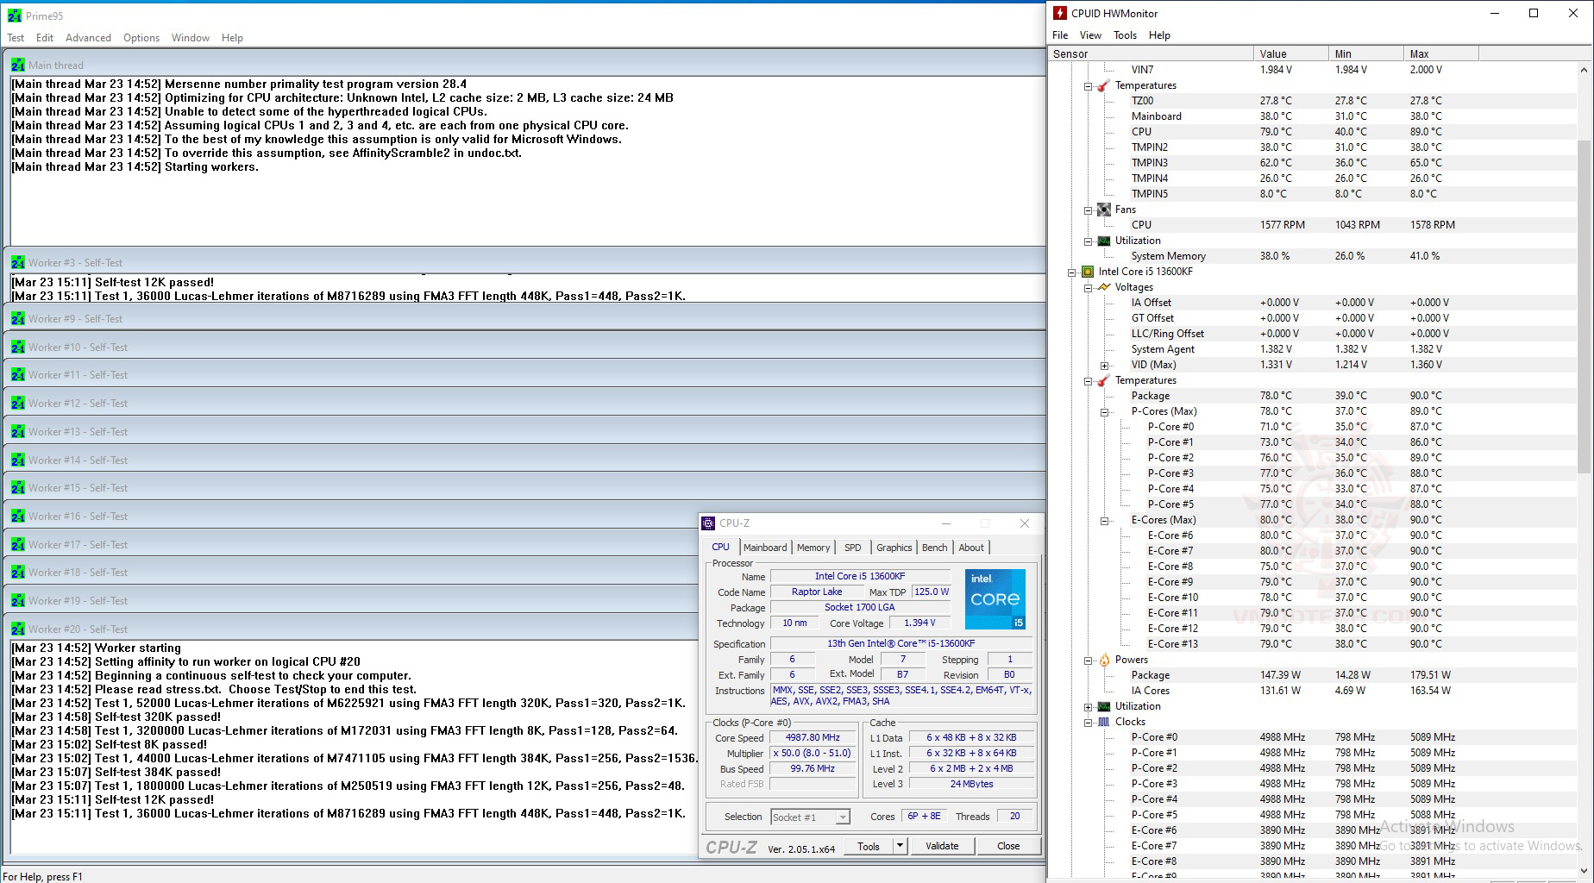Image resolution: width=1594 pixels, height=883 pixels.
Task: Click the scroll-down arrow in HWMonitor sensor list
Action: tap(1584, 872)
